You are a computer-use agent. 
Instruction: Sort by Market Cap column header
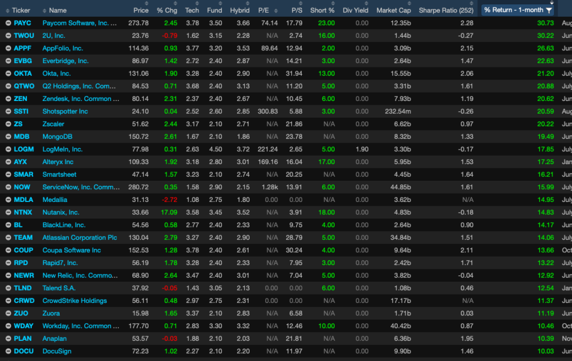(x=394, y=11)
